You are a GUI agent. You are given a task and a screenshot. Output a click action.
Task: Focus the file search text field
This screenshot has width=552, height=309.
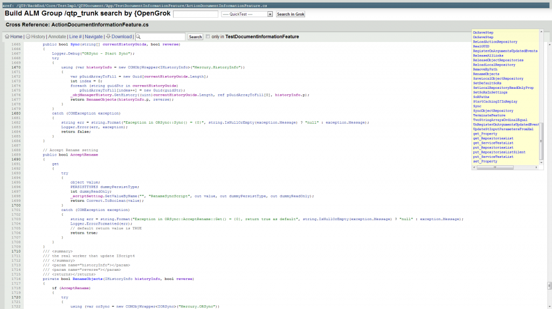click(160, 37)
